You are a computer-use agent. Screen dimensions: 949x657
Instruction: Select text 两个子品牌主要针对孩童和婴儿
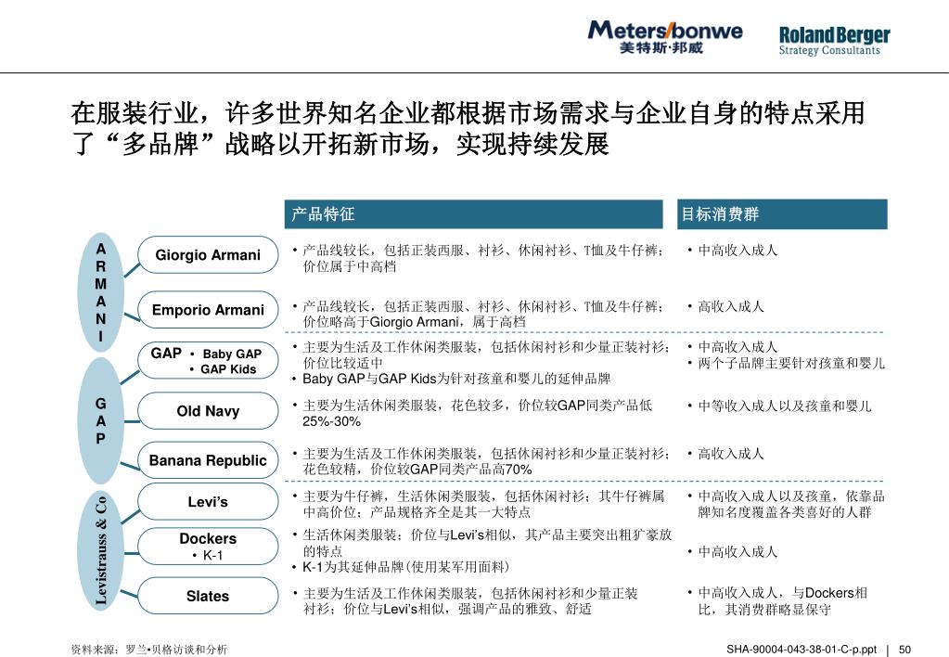tap(791, 364)
